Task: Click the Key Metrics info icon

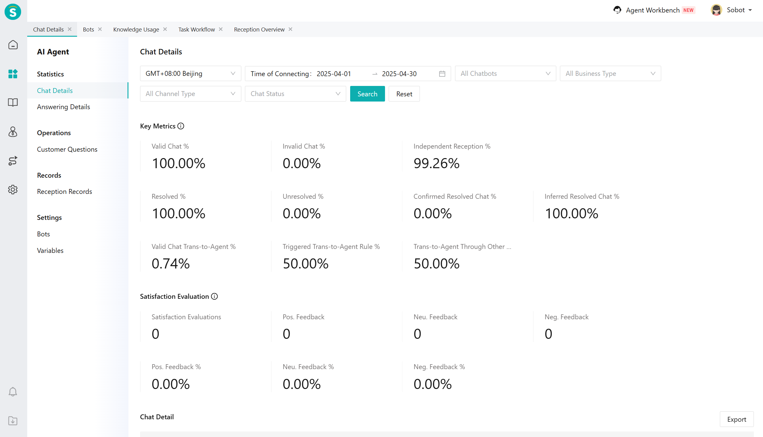Action: 181,126
